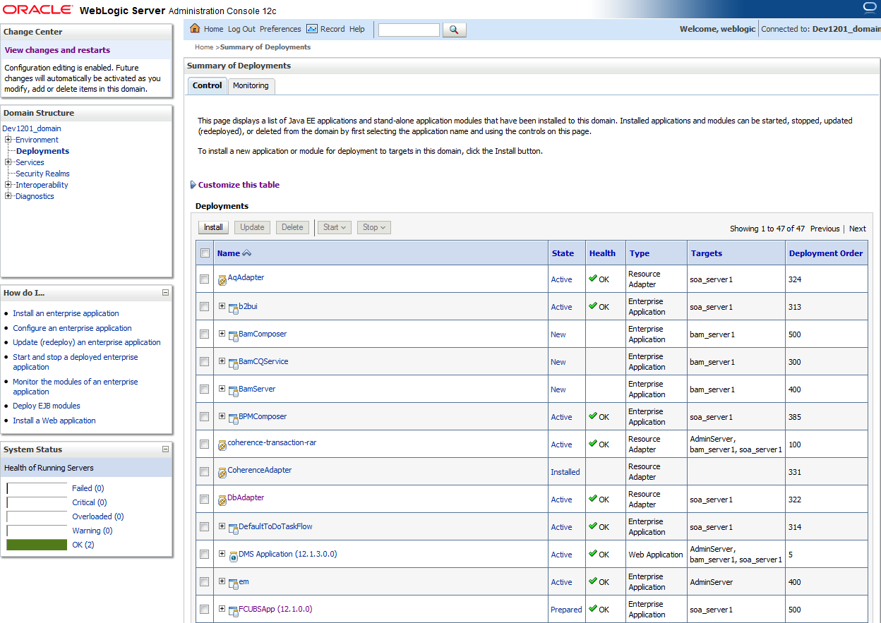Open the Deployments tree item
Screen dimensions: 881x623
coord(42,151)
